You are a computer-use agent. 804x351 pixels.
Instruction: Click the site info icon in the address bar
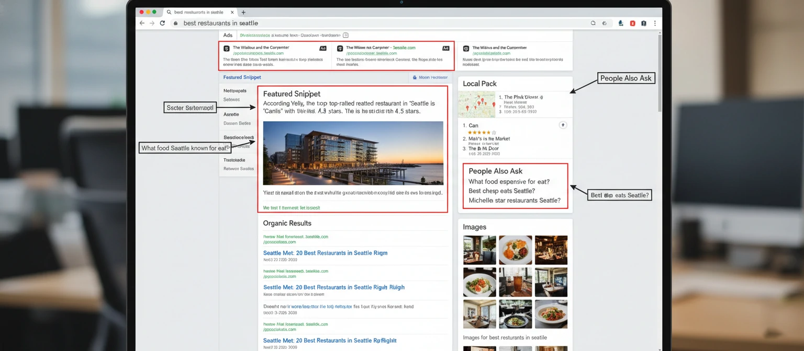tap(175, 23)
